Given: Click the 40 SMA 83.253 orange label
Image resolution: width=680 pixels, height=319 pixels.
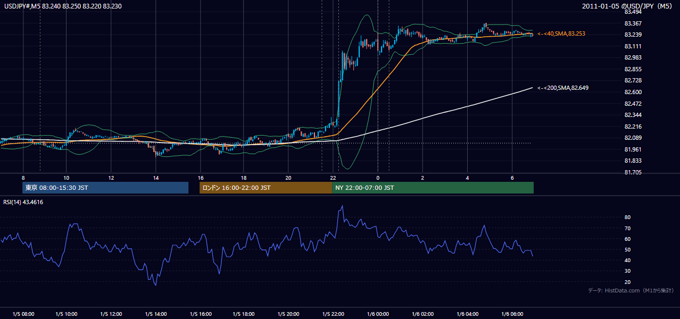Looking at the screenshot, I should (561, 33).
